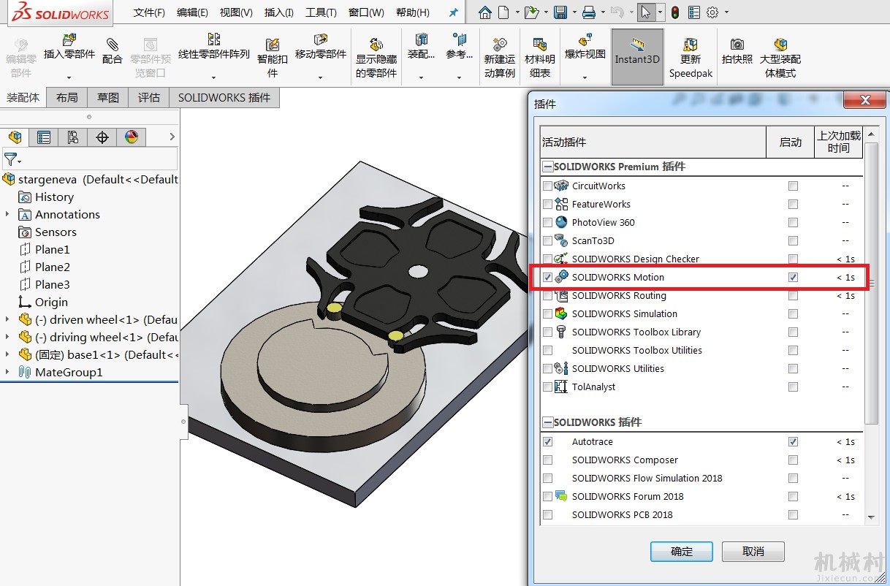The image size is (890, 586).
Task: Collapse the SOLIDWORKS 插件 group
Action: click(x=547, y=422)
